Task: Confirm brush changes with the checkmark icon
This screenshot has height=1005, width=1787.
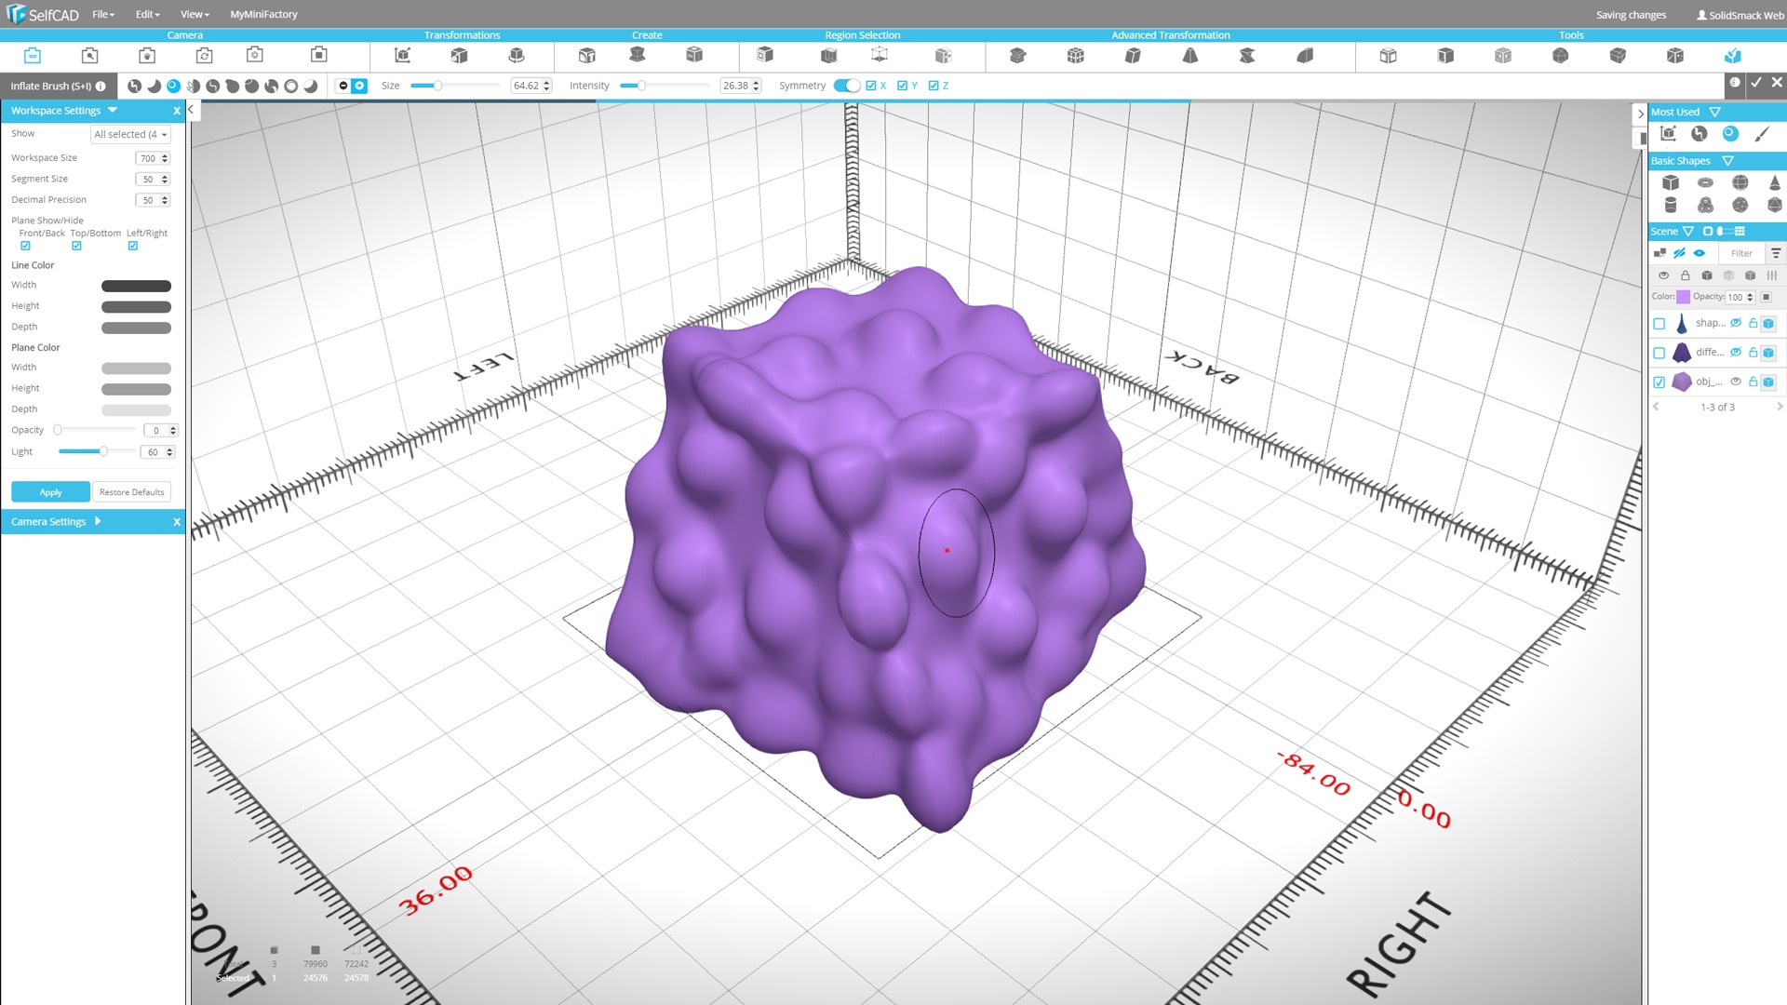Action: click(x=1755, y=83)
